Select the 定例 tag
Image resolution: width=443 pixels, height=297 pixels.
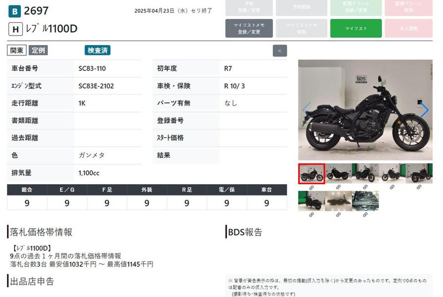coord(38,50)
